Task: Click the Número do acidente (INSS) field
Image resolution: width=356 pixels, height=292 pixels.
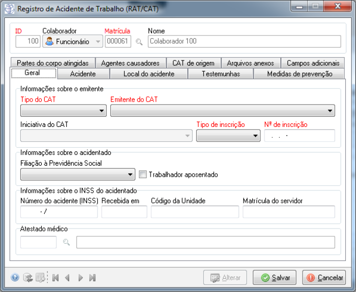Action: pos(58,212)
